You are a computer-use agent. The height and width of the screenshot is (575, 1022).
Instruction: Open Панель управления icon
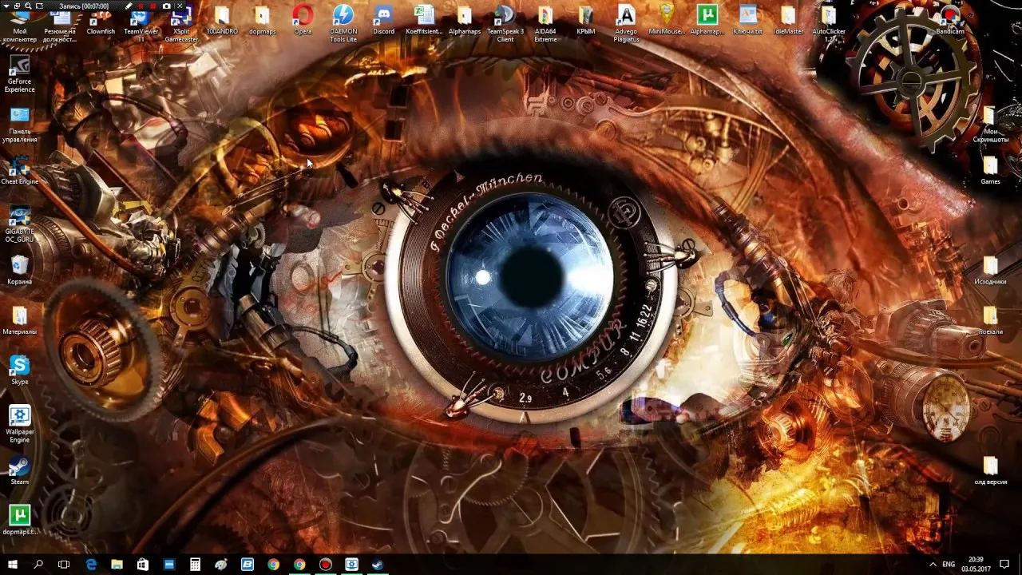(20, 125)
